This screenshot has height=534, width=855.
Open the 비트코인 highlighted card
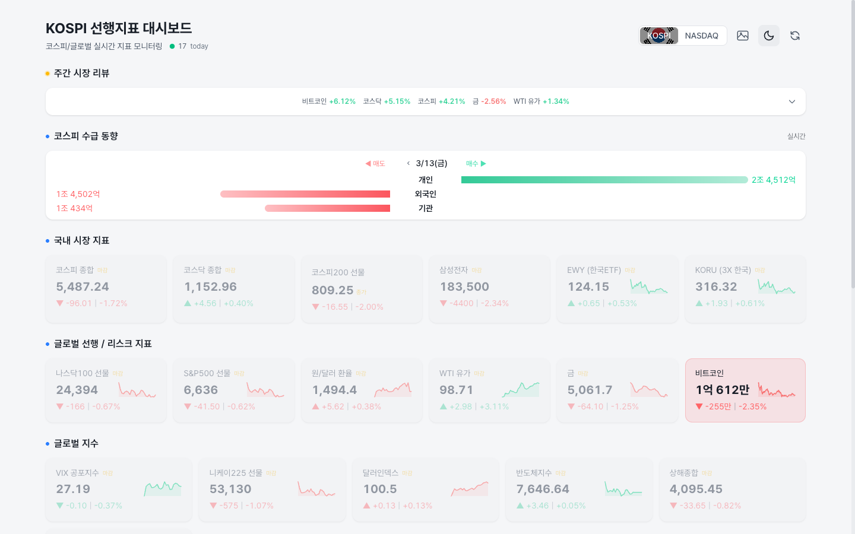745,390
